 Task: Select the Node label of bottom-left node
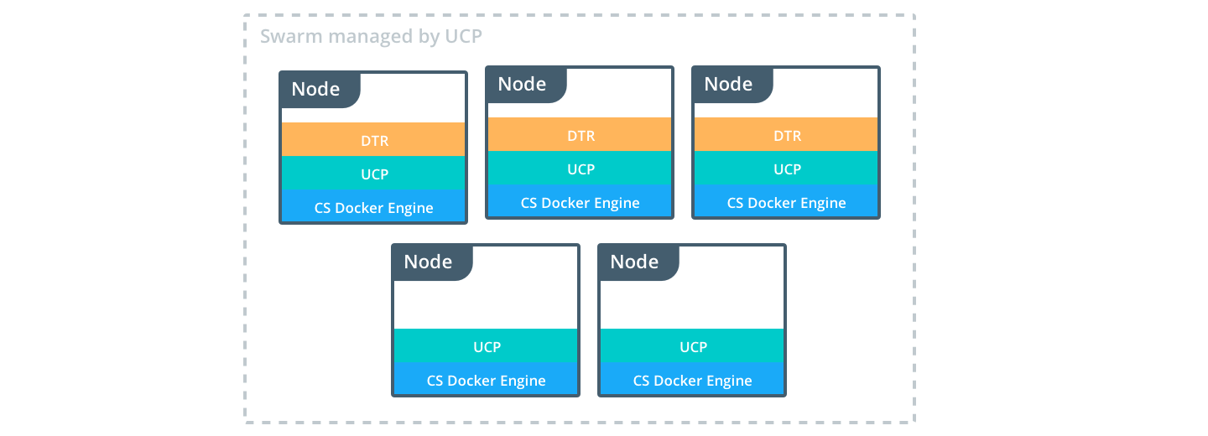(429, 262)
